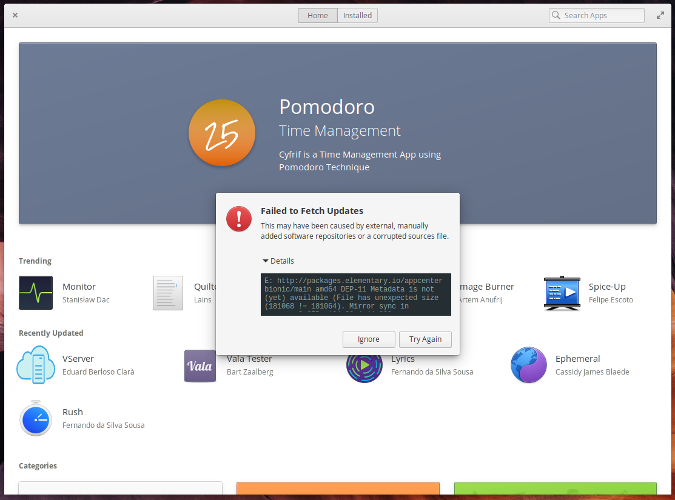Click inside the Search Apps field

596,15
